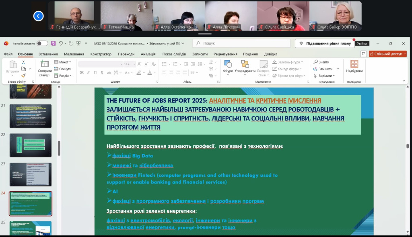The width and height of the screenshot is (412, 237).
Task: Toggle underline formatting button
Action: (x=95, y=72)
